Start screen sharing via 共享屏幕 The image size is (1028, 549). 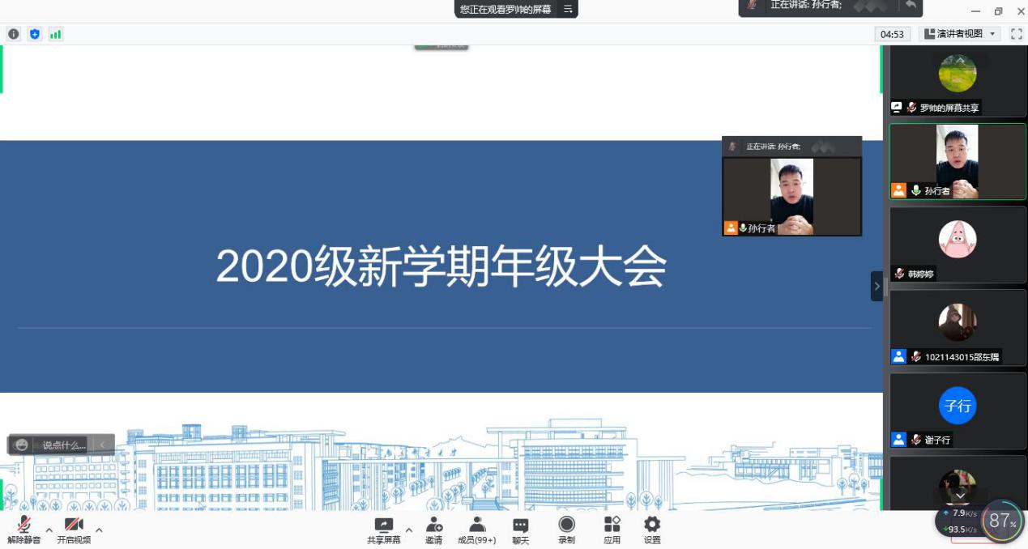coord(383,530)
